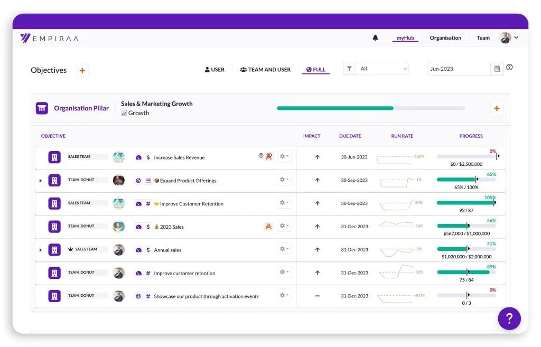The image size is (541, 347).
Task: Switch view to TEAM AND USER
Action: pos(265,70)
